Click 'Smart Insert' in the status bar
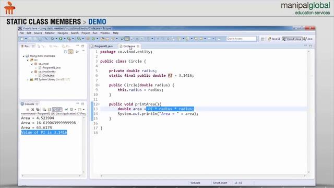 220,183
